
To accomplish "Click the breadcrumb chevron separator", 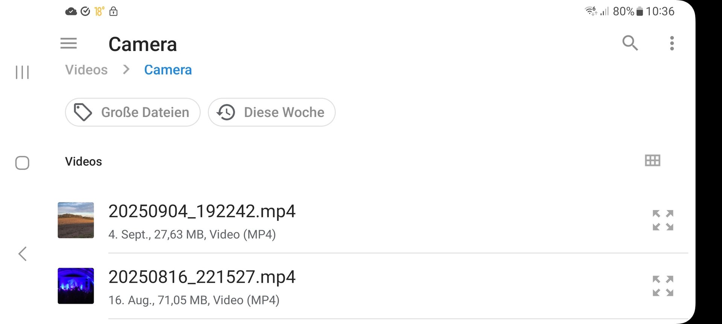I will (x=126, y=70).
